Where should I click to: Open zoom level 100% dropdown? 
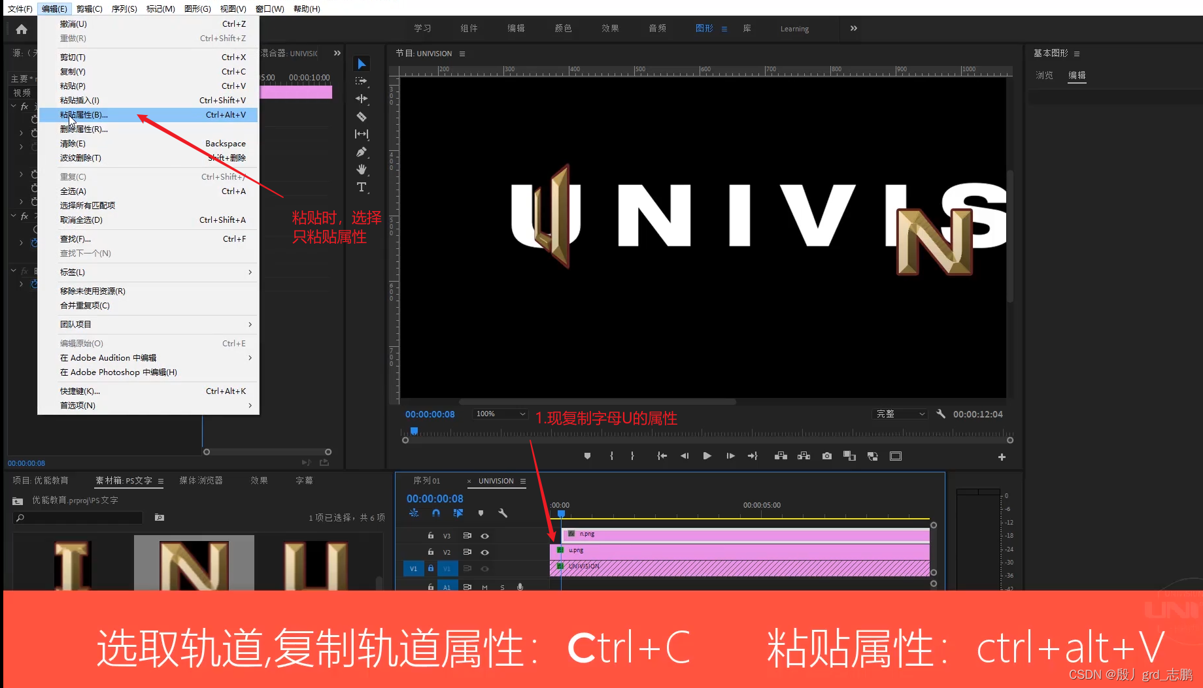pos(500,414)
